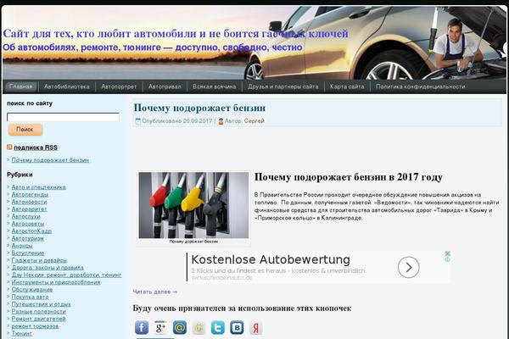Viewport: 509px width, 339px height.
Task: Share the post on Twitter
Action: click(218, 328)
